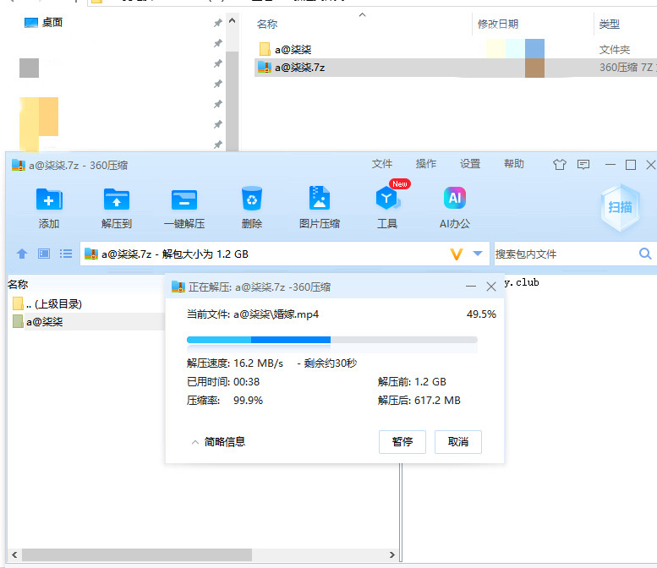The image size is (657, 568).
Task: Open the 工具 tools icon with New badge
Action: 388,198
